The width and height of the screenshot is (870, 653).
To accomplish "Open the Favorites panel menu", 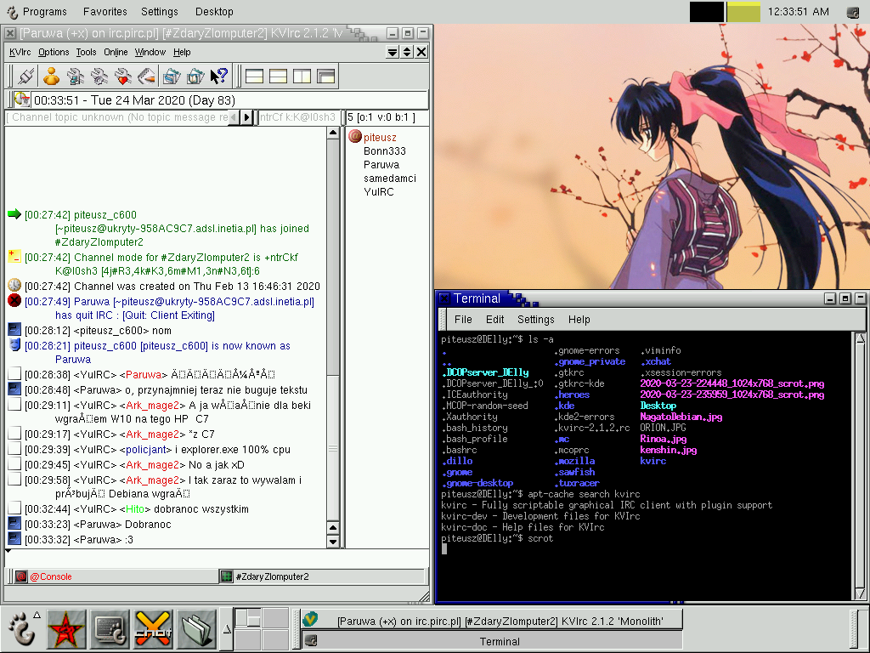I will (x=105, y=12).
